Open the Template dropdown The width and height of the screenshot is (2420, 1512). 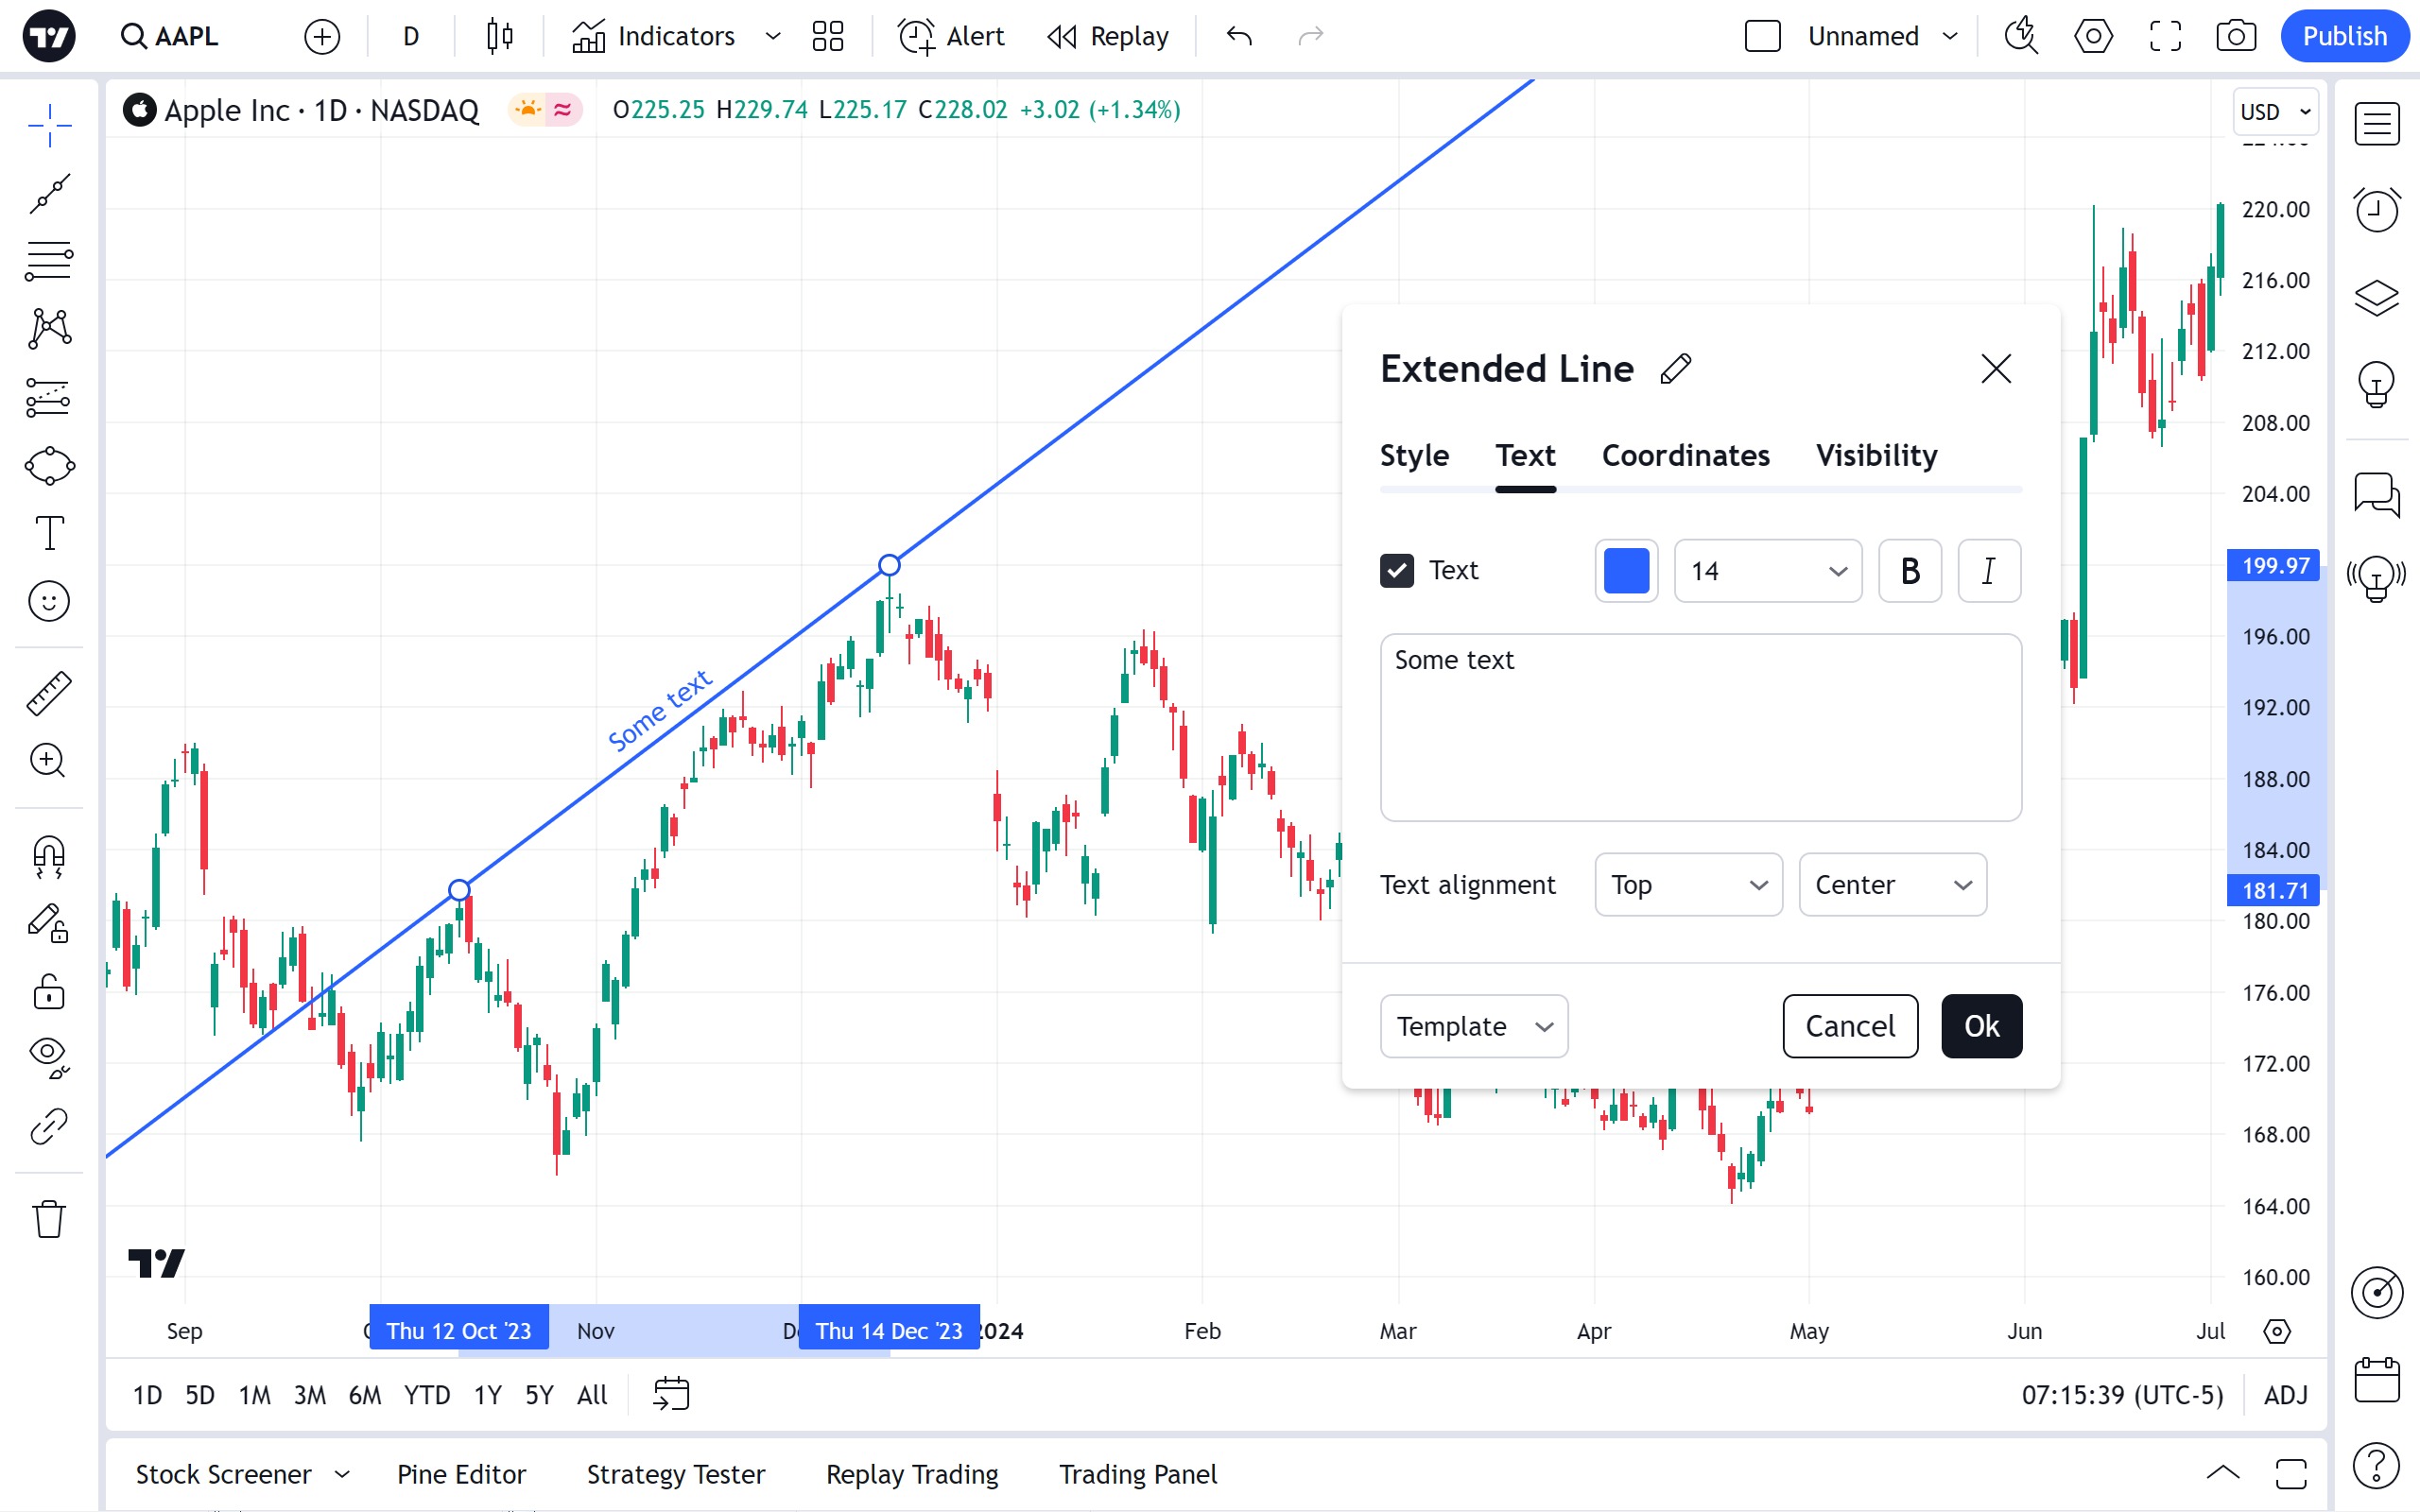(x=1473, y=1026)
